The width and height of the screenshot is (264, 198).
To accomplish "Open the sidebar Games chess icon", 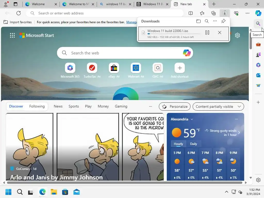I will pos(258,55).
